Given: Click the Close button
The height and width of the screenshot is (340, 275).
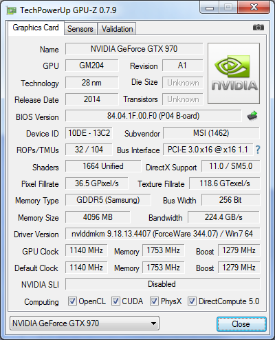Looking at the screenshot, I should (x=241, y=324).
